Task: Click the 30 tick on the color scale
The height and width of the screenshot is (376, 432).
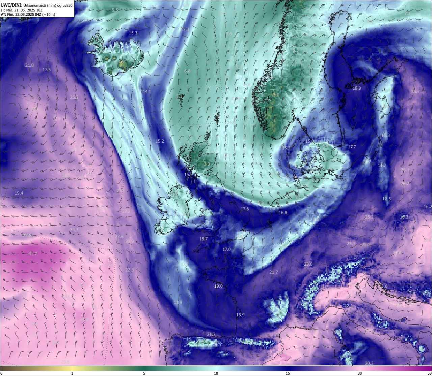Action: point(360,373)
